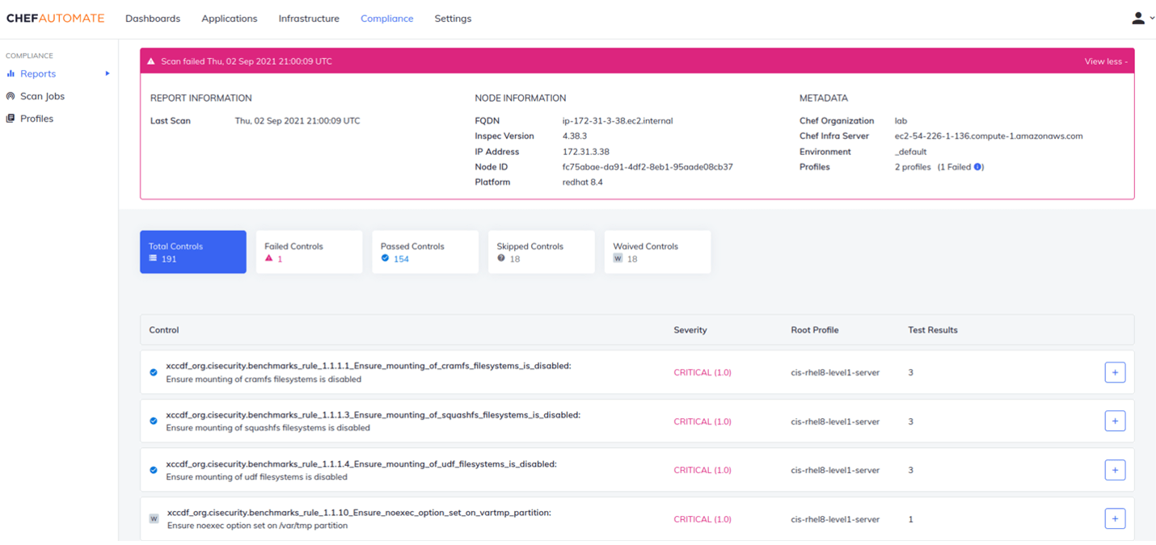Image resolution: width=1156 pixels, height=545 pixels.
Task: Filter by Passed Controls card
Action: [x=425, y=252]
